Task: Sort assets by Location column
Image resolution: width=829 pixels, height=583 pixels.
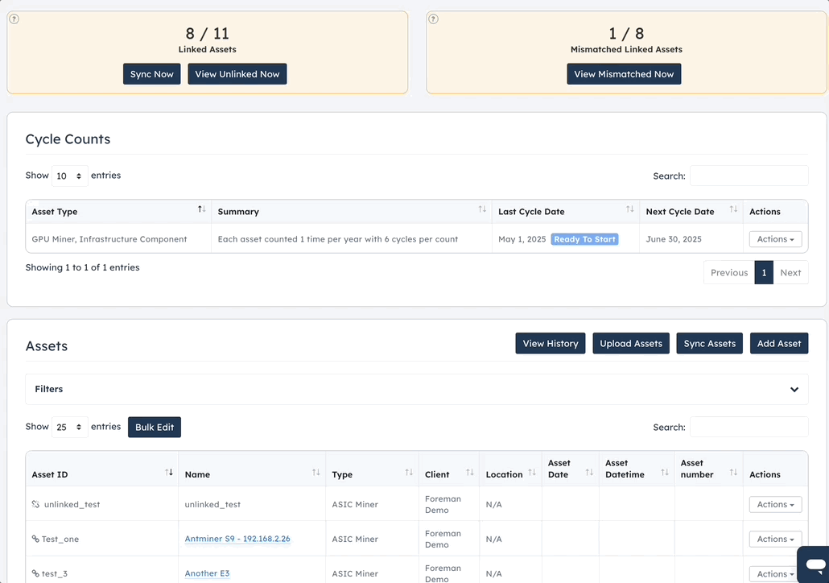Action: tap(532, 473)
